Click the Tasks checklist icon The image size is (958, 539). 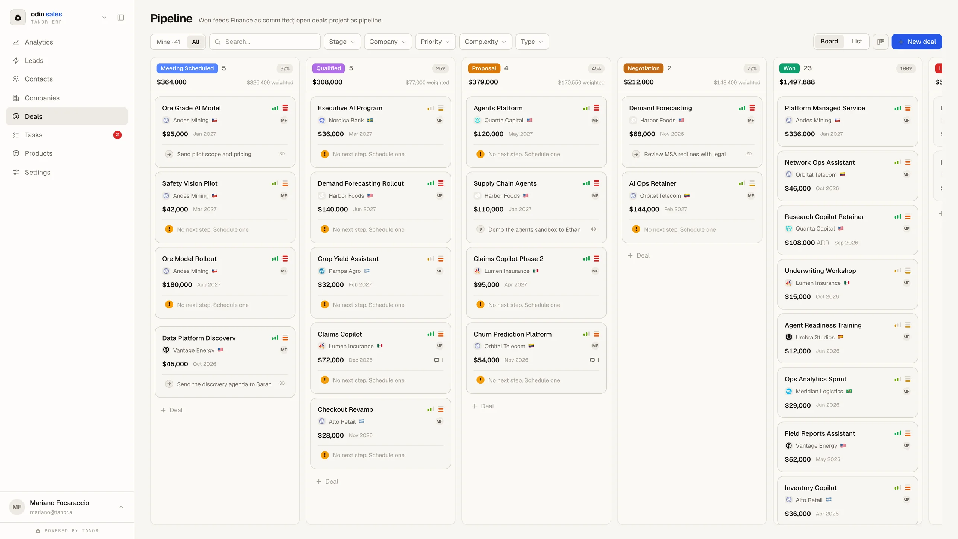[x=16, y=135]
